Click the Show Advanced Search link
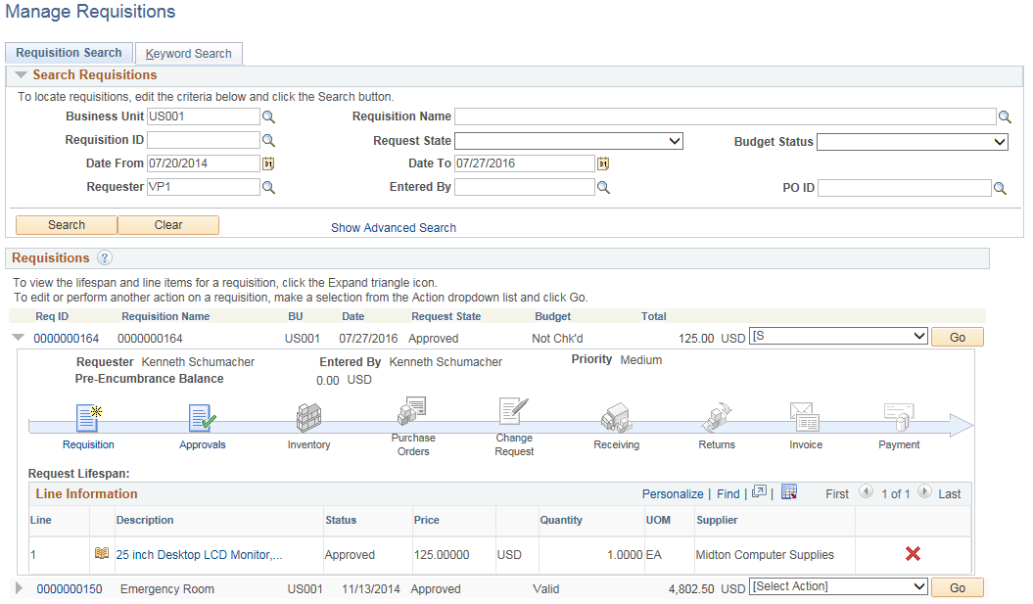 pos(393,227)
